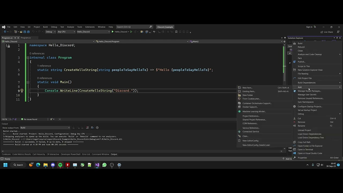
Task: Click the Visual Studio logo icon
Action: 3,27
